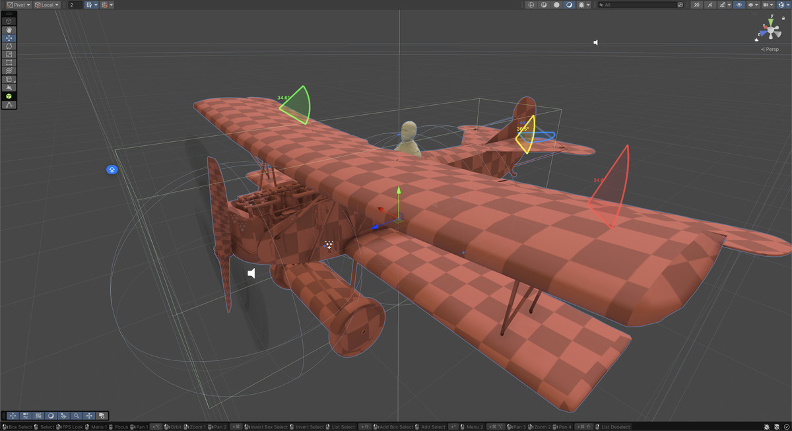This screenshot has width=792, height=431.
Task: Open the Pivot mode dropdown
Action: click(18, 5)
